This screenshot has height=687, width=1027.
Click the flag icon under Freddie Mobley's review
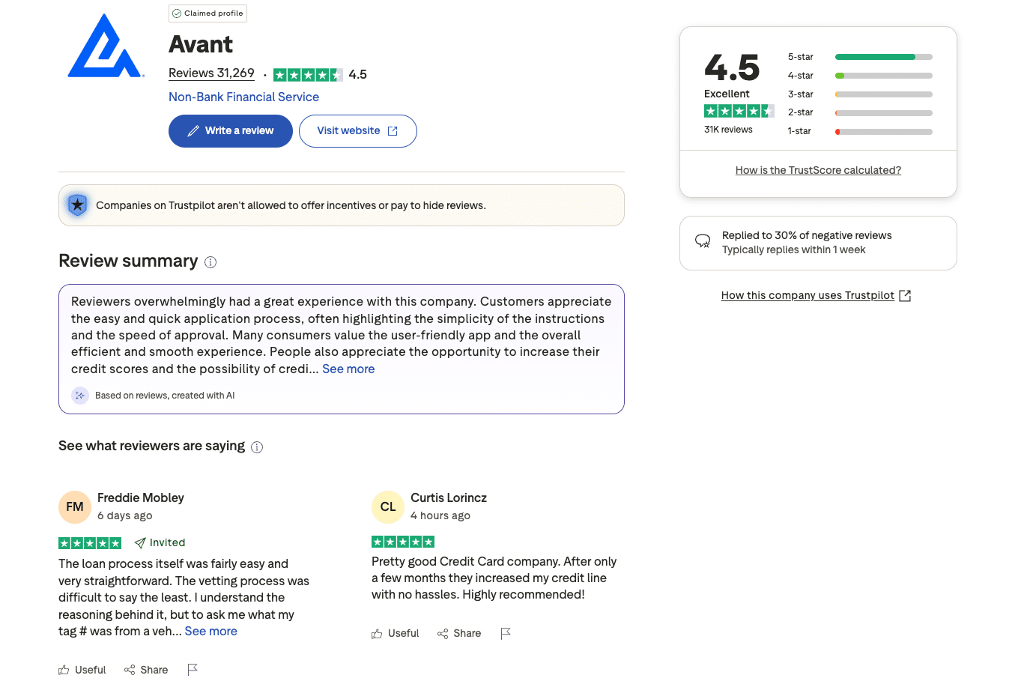(x=193, y=669)
